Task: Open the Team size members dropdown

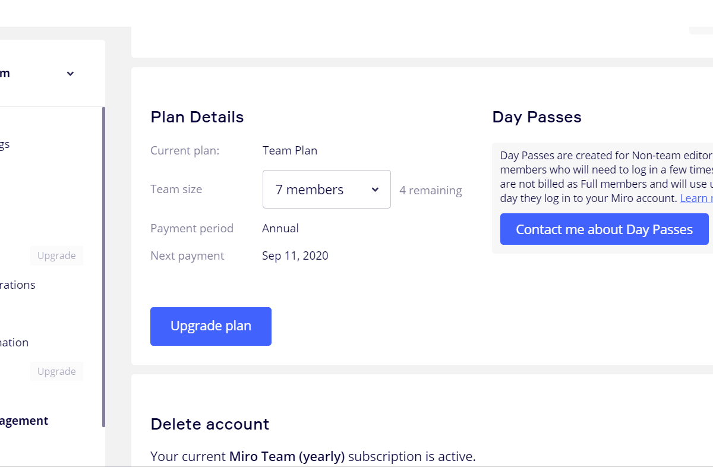Action: click(326, 190)
